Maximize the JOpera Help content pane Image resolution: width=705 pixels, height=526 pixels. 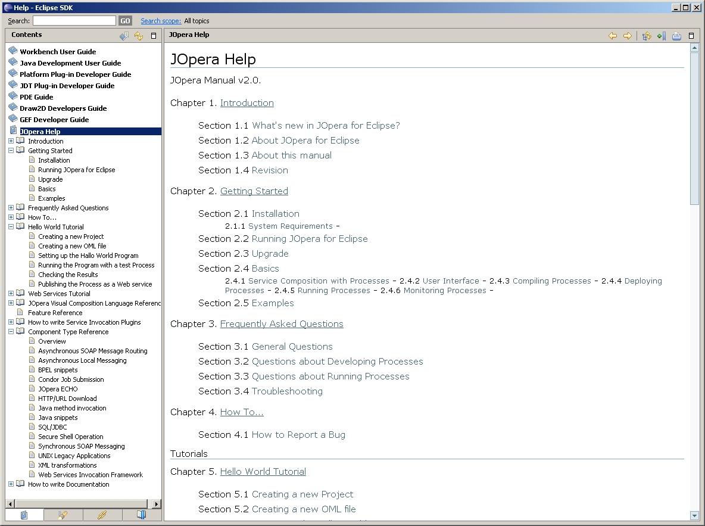click(x=691, y=36)
